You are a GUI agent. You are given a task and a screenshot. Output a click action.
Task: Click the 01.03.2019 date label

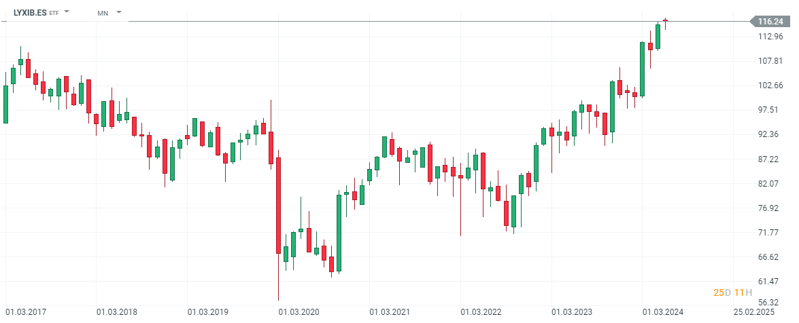click(x=207, y=312)
